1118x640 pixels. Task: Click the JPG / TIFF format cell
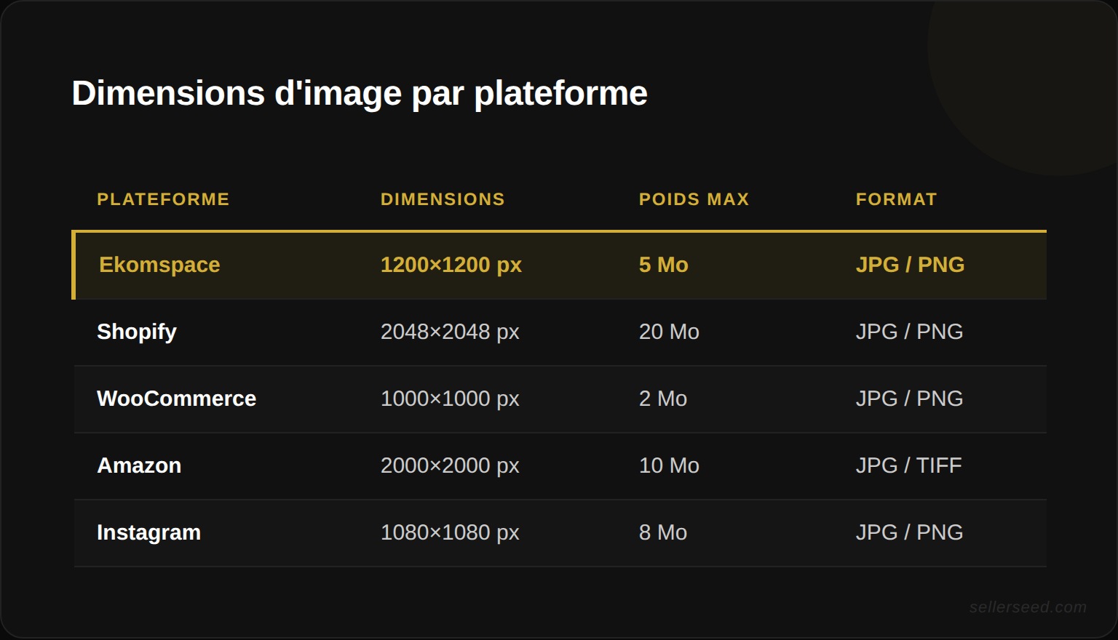908,465
